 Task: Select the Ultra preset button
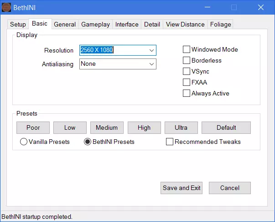[x=181, y=128]
